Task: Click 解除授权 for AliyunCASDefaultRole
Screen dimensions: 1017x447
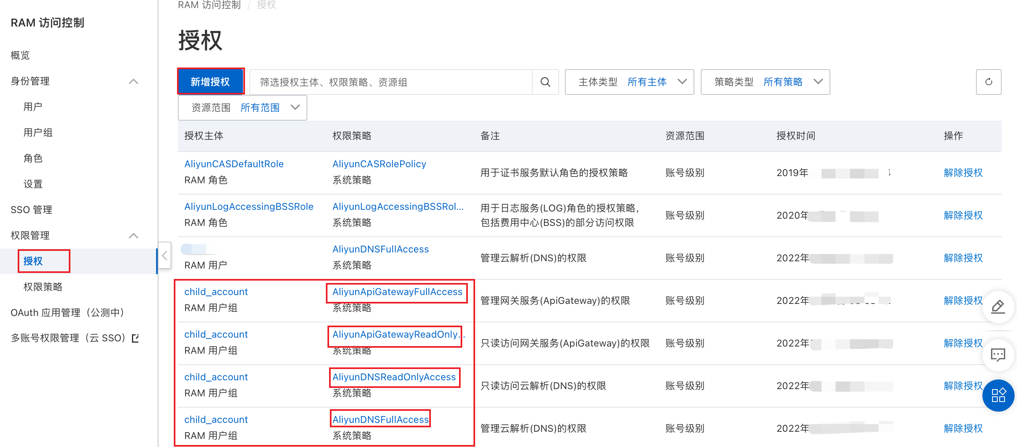Action: pyautogui.click(x=963, y=173)
